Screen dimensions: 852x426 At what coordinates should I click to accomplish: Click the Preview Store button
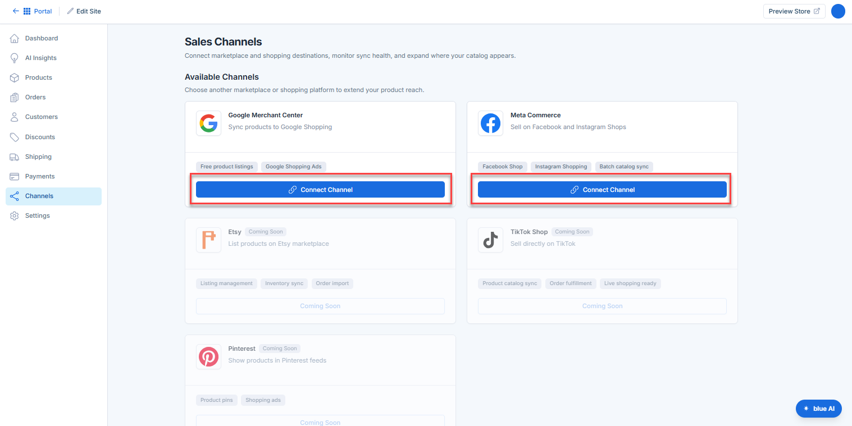coord(794,11)
